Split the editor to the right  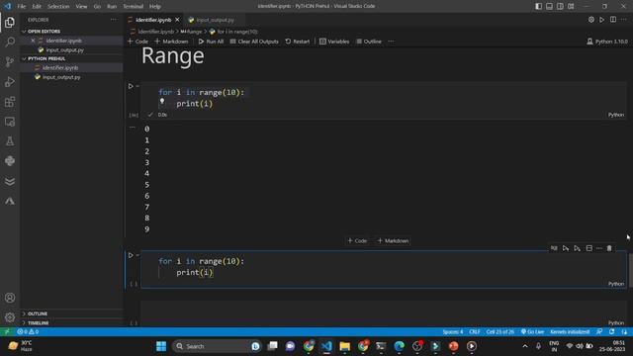(613, 20)
